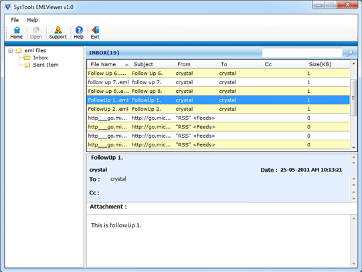Click subject 'FollowUp 2.' cell
This screenshot has width=362, height=272.
click(x=147, y=109)
